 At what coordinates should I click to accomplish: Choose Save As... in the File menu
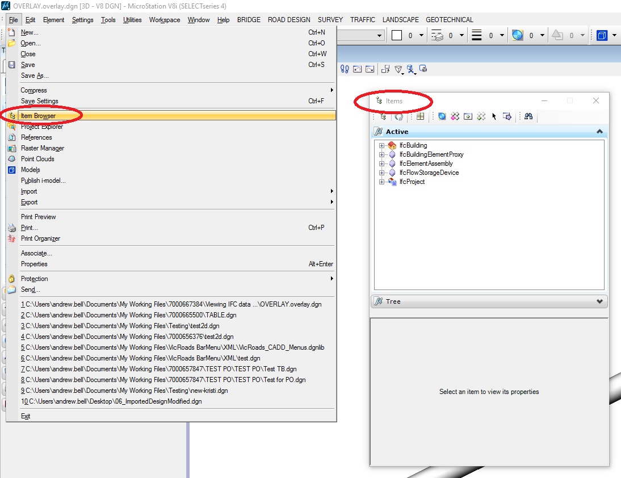(x=171, y=76)
